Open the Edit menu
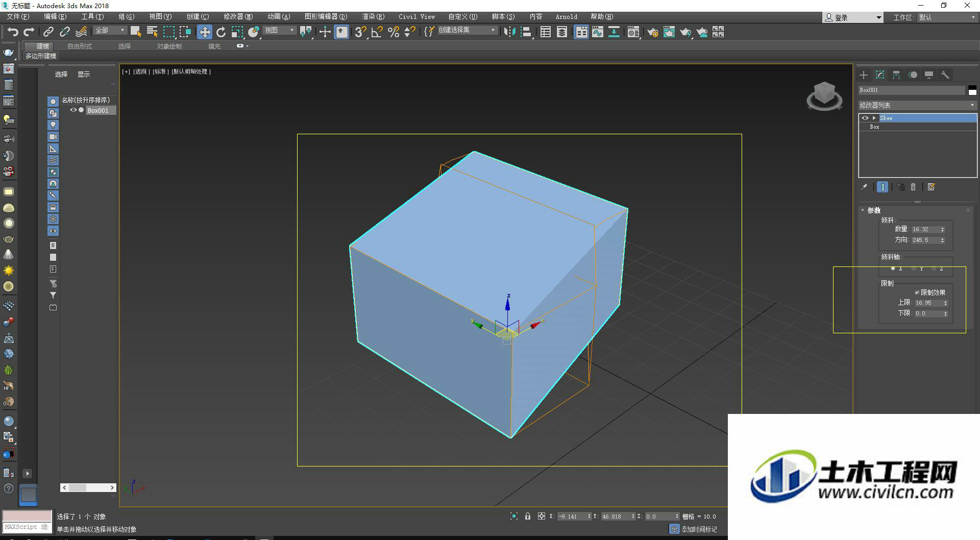The height and width of the screenshot is (540, 980). coord(55,17)
